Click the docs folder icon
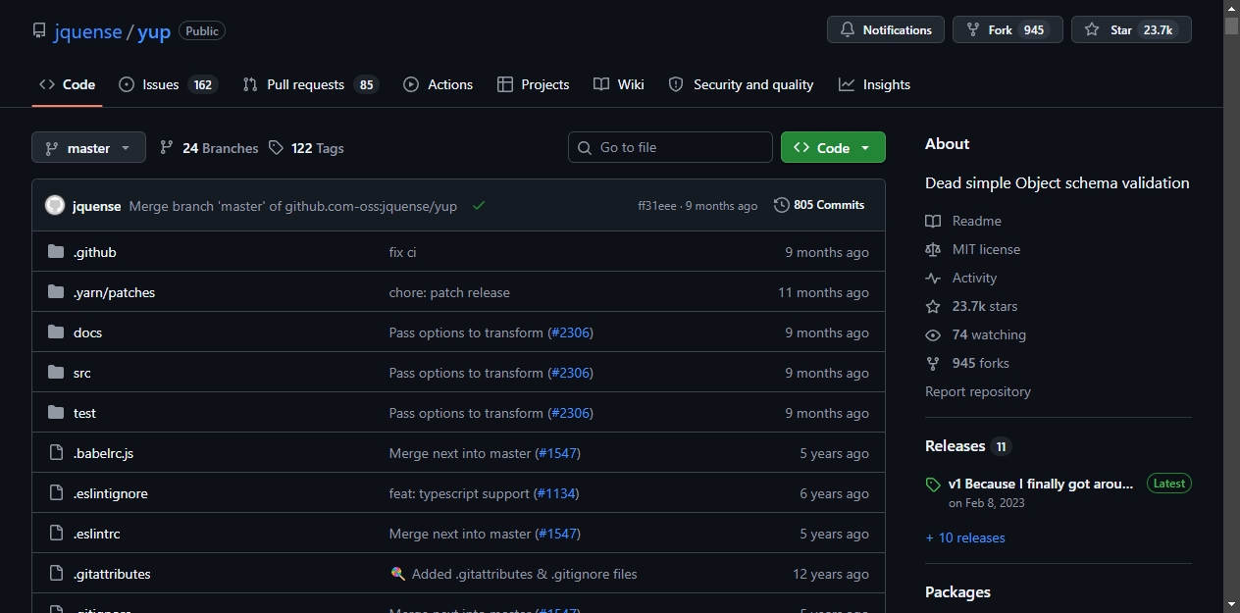The height and width of the screenshot is (613, 1240). [56, 332]
